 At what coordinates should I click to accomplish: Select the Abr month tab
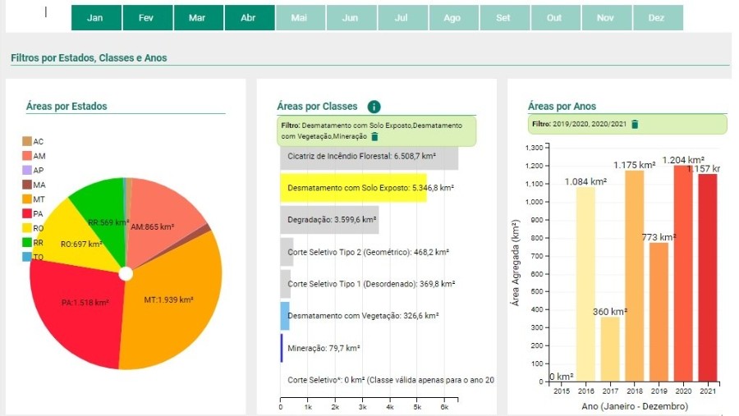coord(250,18)
